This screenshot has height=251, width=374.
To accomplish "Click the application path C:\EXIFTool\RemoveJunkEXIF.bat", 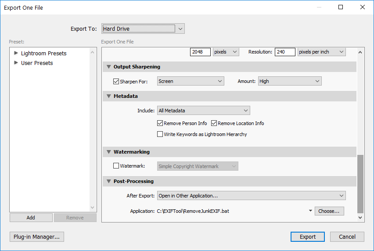I will coord(193,211).
